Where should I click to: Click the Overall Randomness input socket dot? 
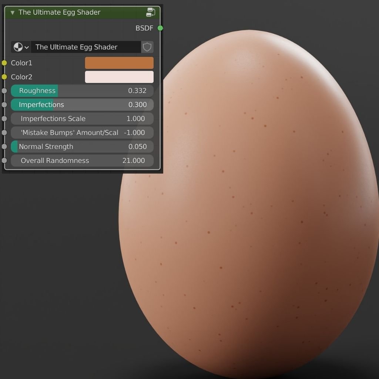(x=4, y=161)
